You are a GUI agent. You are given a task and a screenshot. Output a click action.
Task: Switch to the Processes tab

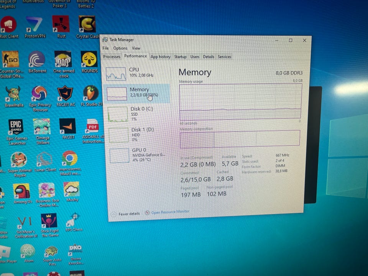tap(112, 57)
